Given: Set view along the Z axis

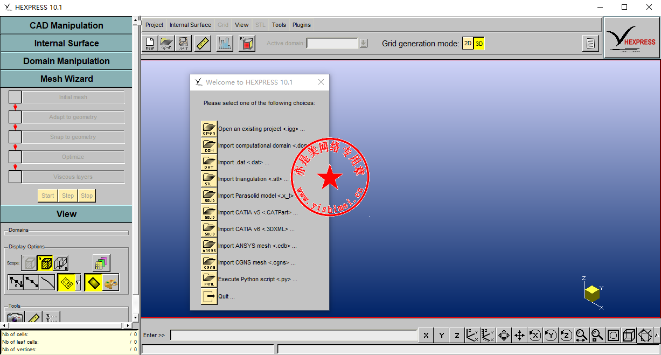Looking at the screenshot, I should [x=457, y=335].
